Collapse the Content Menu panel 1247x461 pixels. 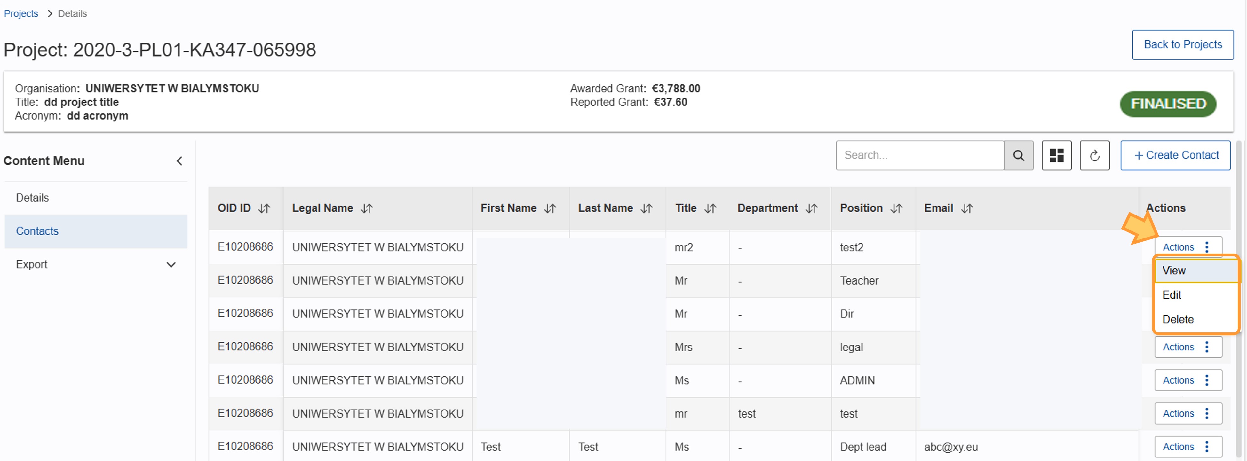click(x=179, y=160)
